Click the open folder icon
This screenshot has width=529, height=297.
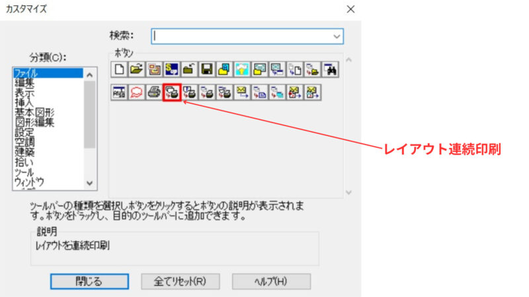(x=137, y=69)
